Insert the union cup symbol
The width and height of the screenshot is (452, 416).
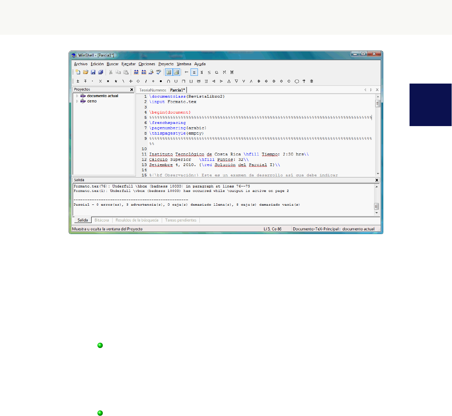point(176,81)
